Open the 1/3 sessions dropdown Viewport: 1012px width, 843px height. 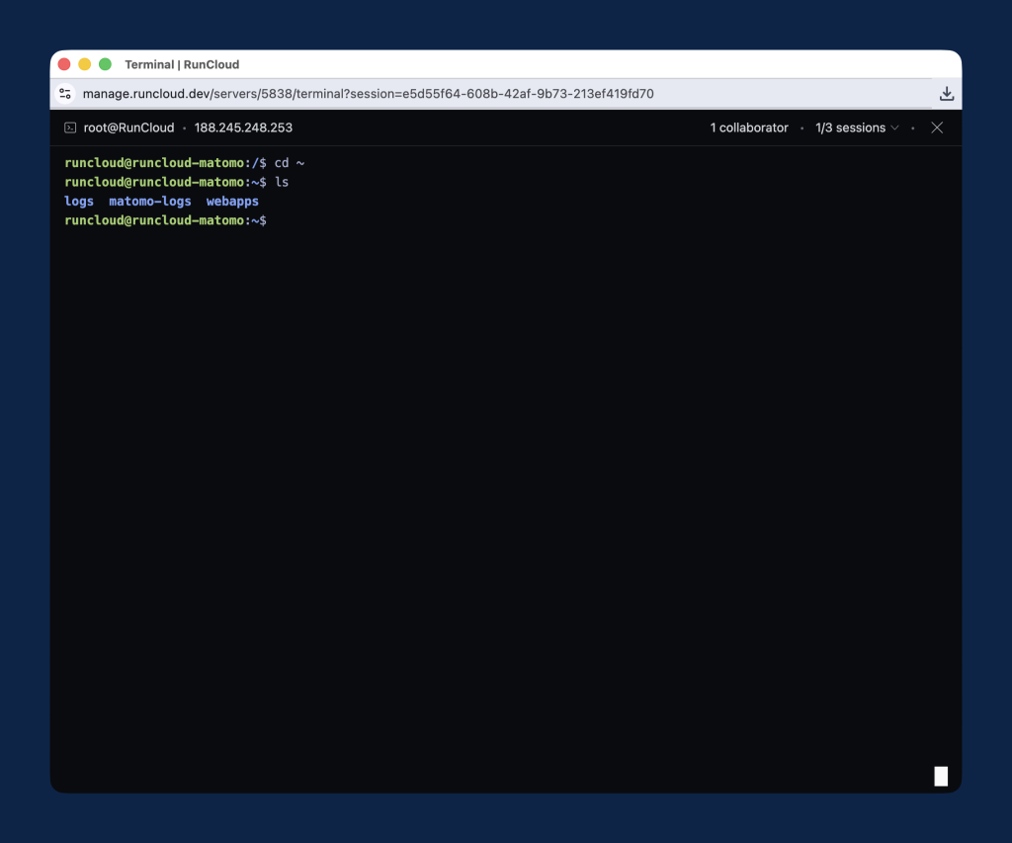(x=857, y=127)
